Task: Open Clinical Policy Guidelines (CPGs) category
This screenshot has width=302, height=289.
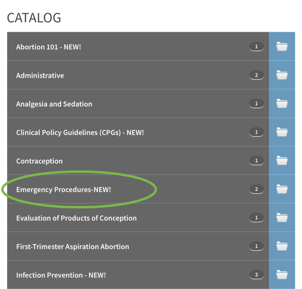Action: (80, 132)
